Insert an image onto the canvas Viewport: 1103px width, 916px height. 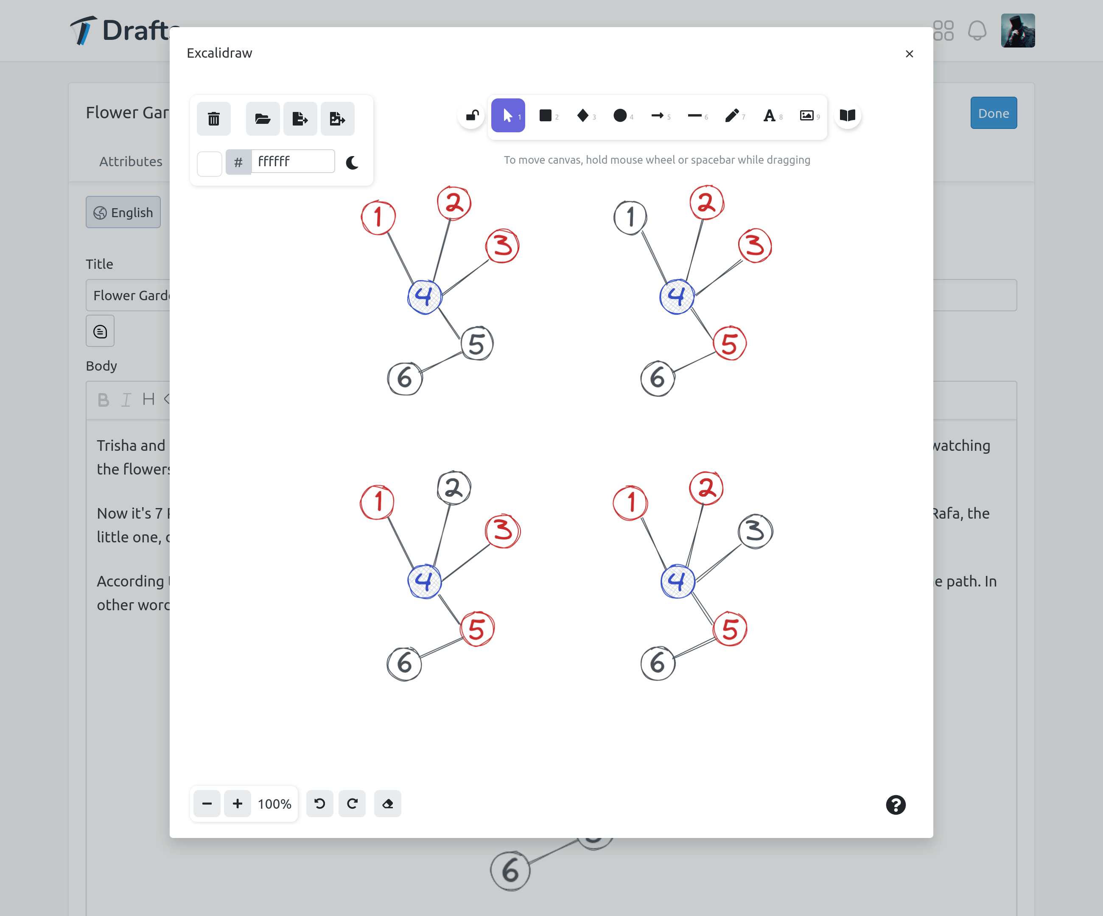click(807, 115)
